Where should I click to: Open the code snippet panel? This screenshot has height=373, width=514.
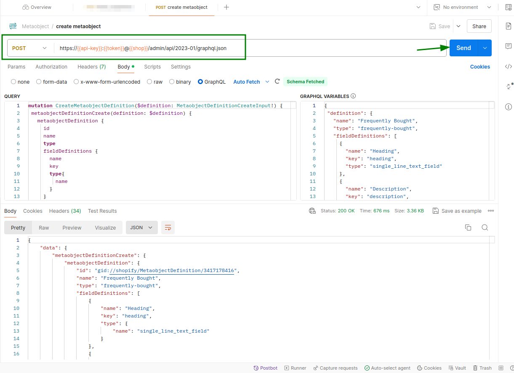[x=508, y=66]
